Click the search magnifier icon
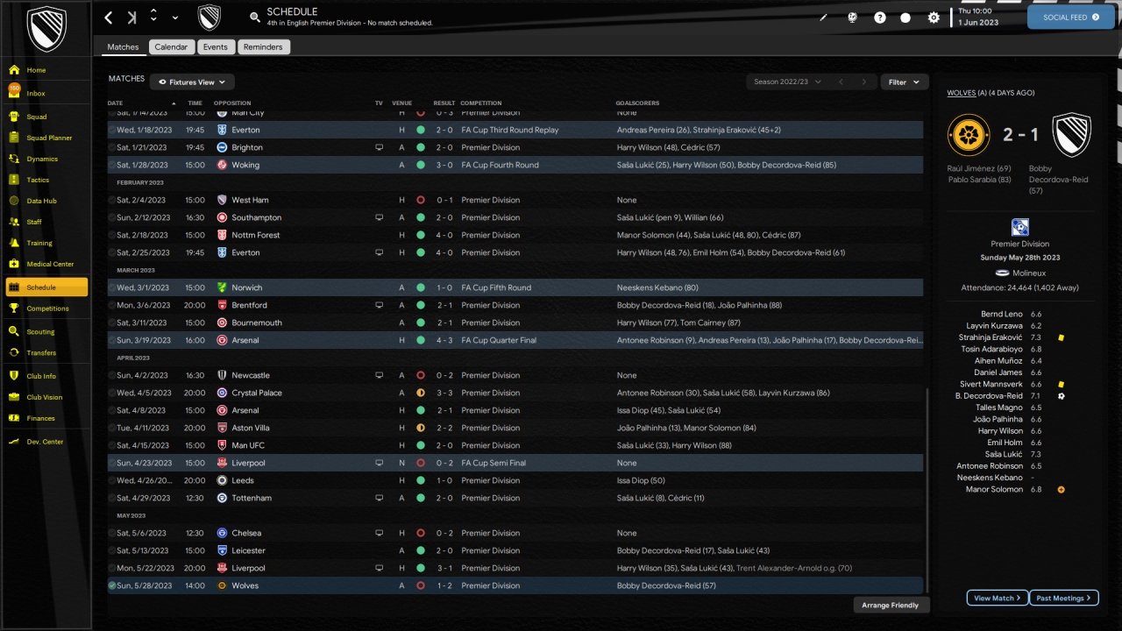Viewport: 1122px width, 631px height. point(255,17)
